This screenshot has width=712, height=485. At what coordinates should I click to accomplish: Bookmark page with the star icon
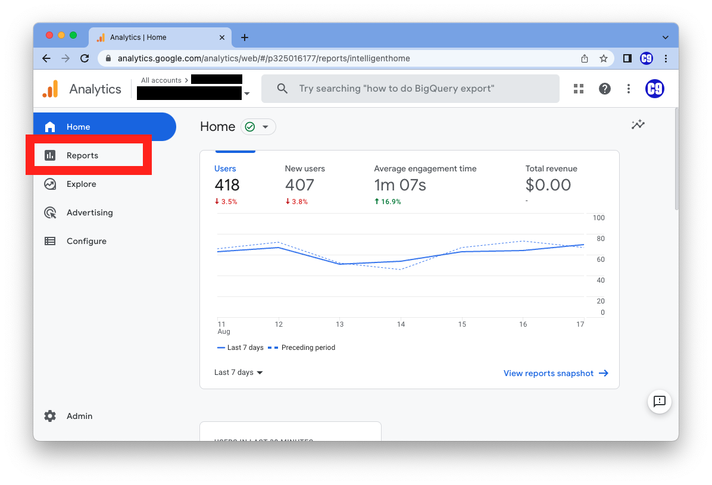[x=603, y=58]
